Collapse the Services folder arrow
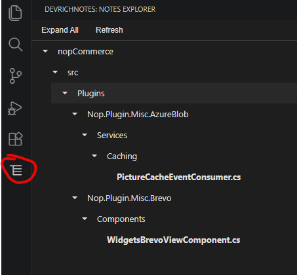 pyautogui.click(x=85, y=135)
